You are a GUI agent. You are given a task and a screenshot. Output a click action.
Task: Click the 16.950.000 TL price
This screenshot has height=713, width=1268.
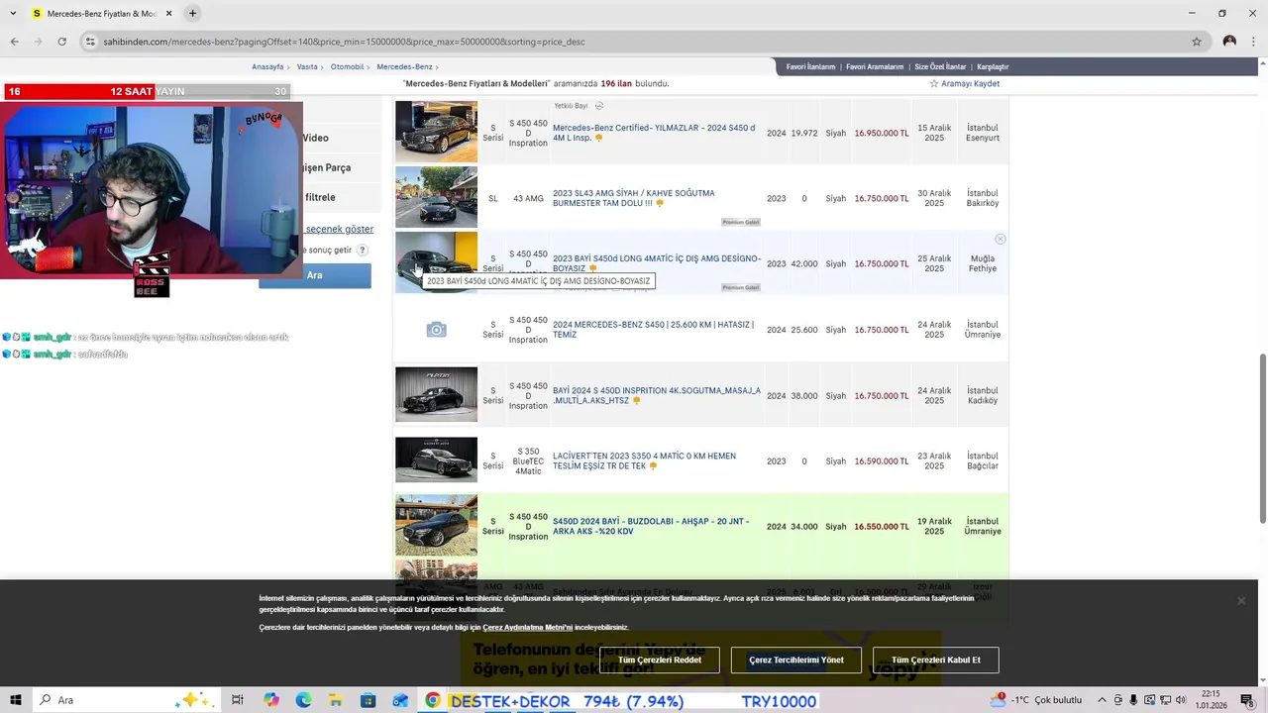pos(882,133)
